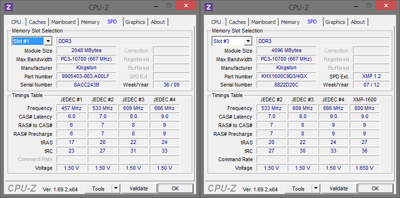Click the 4096 MBytes module size field
Screen dimensions: 400x198
pos(286,50)
